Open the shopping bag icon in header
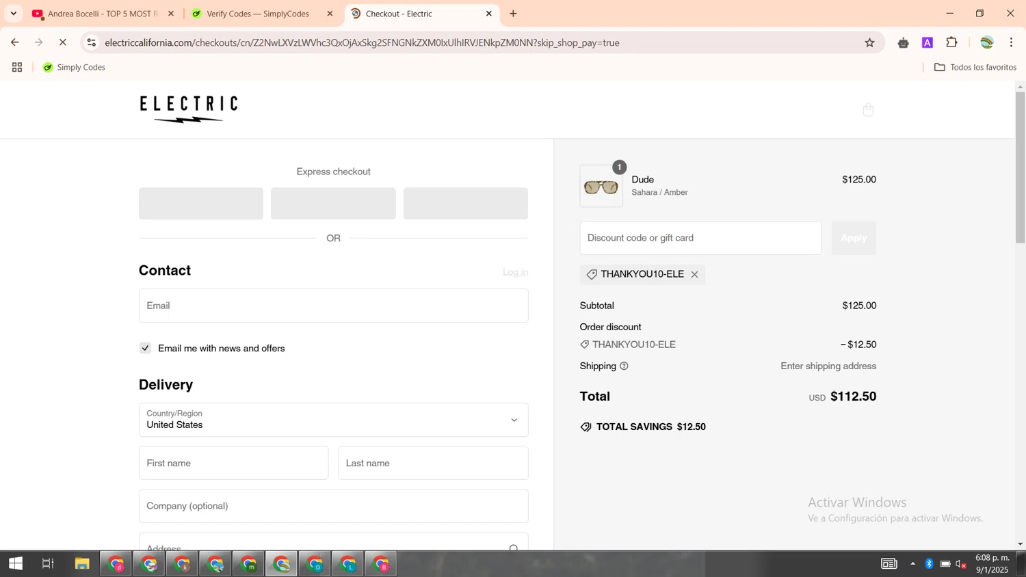The height and width of the screenshot is (577, 1026). (x=868, y=110)
